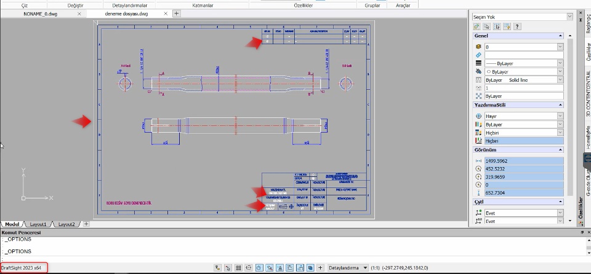Collapse the Genel section

560,36
